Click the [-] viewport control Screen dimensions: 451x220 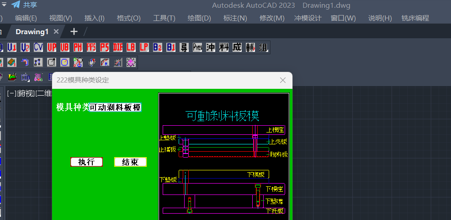(x=12, y=93)
